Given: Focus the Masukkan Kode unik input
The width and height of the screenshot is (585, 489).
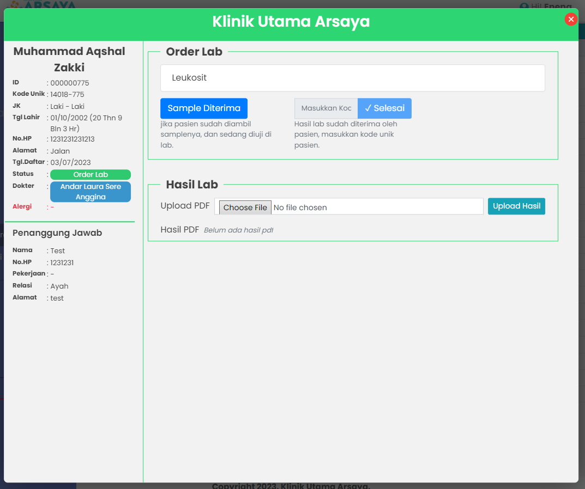Looking at the screenshot, I should [x=326, y=108].
